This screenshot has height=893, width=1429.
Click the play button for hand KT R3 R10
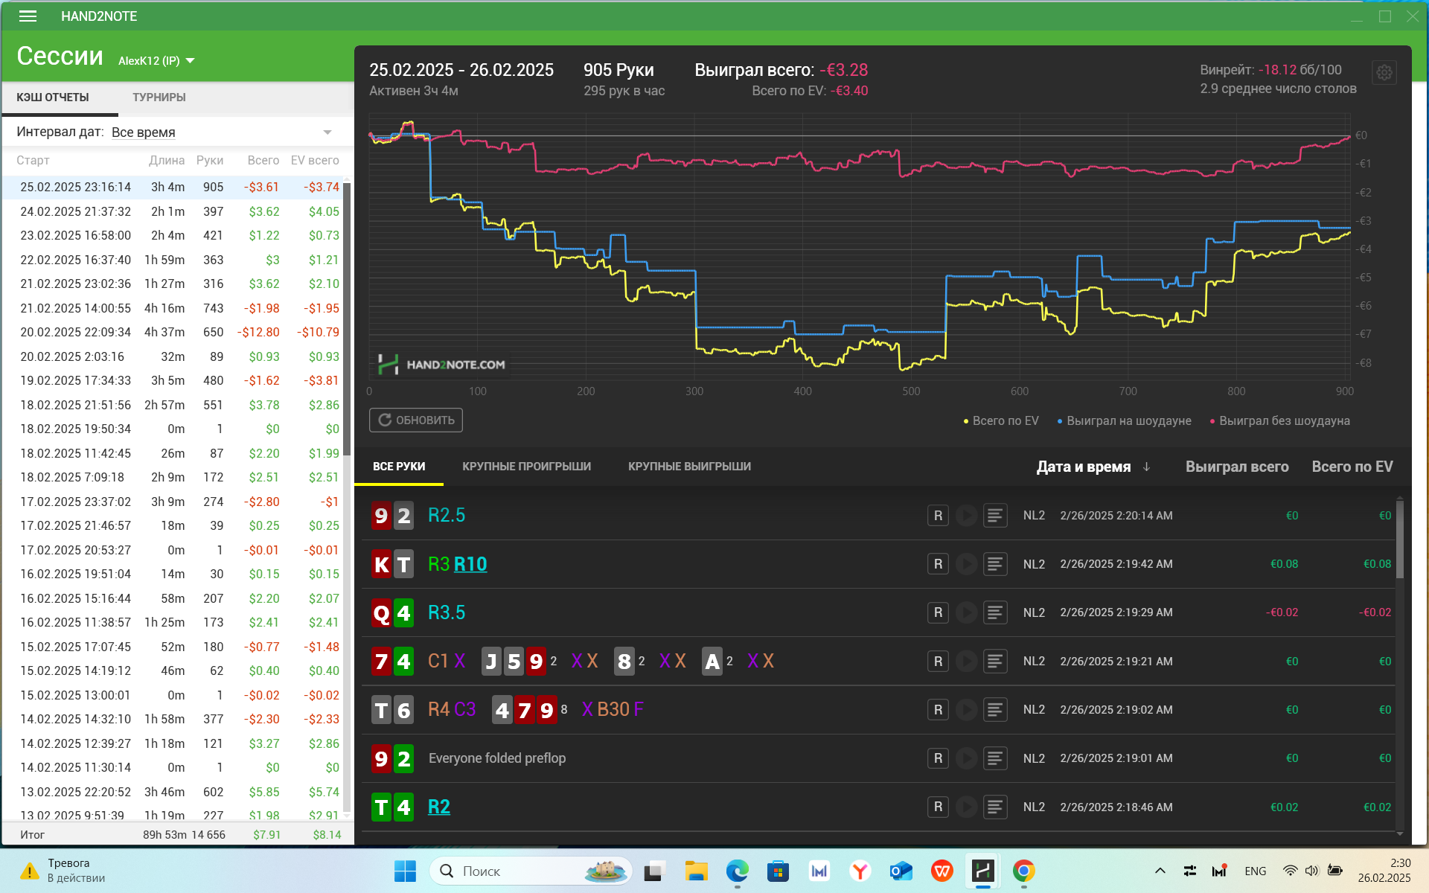click(x=966, y=564)
